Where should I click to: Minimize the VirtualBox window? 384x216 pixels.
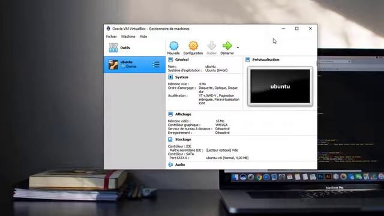[283, 29]
